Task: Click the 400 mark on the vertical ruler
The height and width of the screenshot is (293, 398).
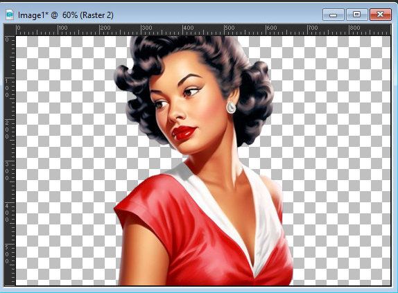Action: (7, 213)
